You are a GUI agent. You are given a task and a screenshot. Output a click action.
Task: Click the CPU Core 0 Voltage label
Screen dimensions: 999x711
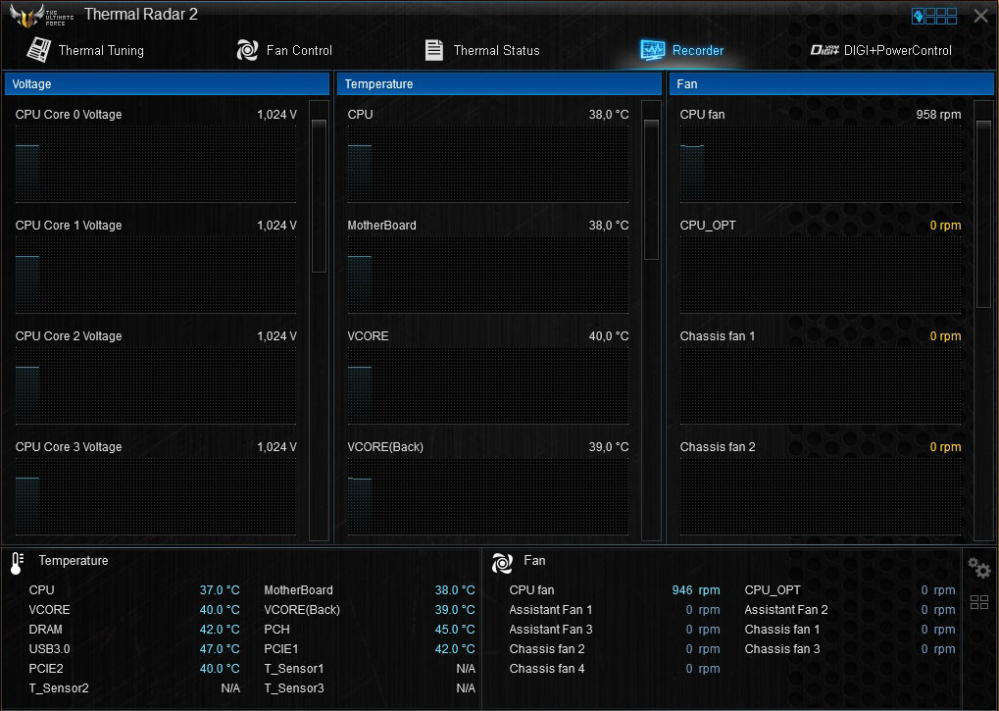click(x=69, y=115)
